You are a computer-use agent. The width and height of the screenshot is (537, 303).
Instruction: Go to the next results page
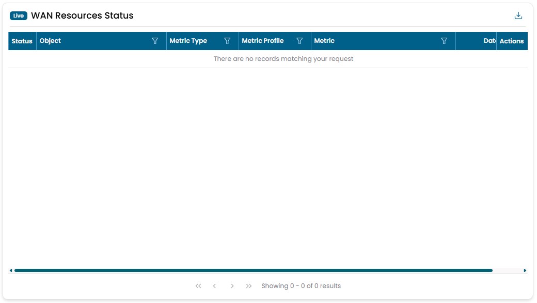pos(232,286)
